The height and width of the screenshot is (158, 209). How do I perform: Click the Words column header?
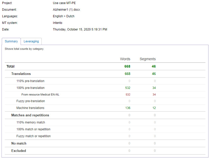[125, 59]
